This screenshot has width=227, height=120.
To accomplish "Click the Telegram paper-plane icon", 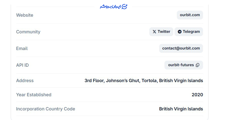I will click(x=180, y=32).
